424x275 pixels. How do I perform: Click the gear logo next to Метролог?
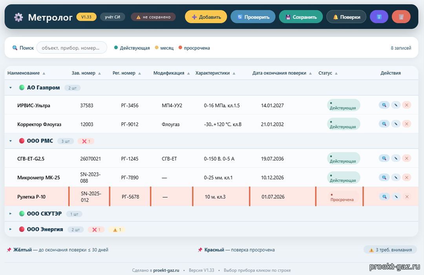(19, 17)
